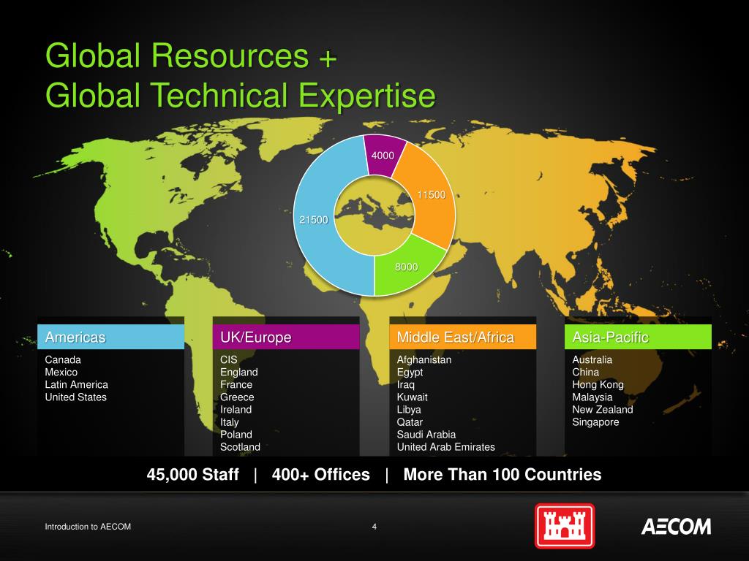
Task: Click 'Greece' in the UK/Europe list
Action: click(x=237, y=397)
